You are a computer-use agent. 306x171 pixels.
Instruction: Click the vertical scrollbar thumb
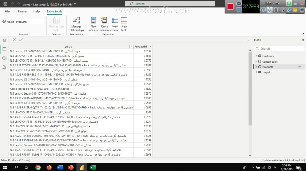coord(250,89)
